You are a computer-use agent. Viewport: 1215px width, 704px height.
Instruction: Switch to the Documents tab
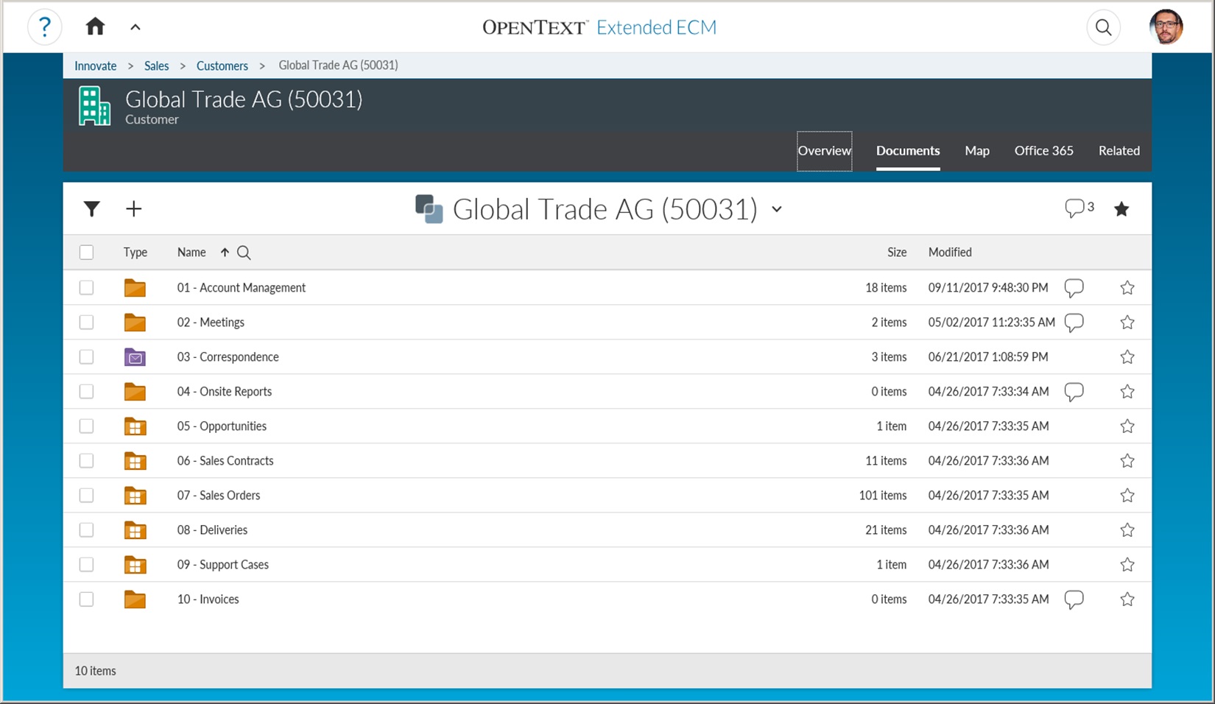(908, 151)
